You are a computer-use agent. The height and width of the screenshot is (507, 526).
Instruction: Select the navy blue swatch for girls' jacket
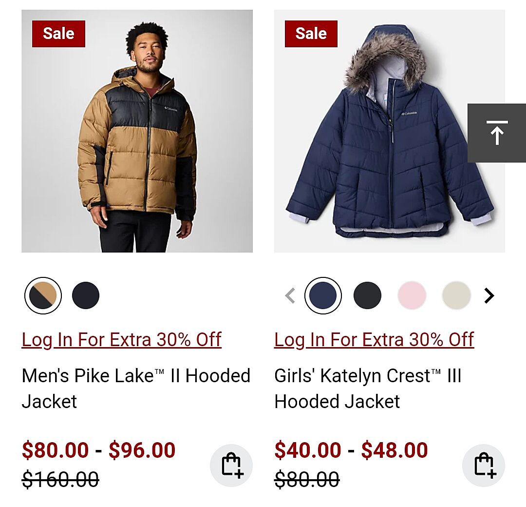[323, 295]
